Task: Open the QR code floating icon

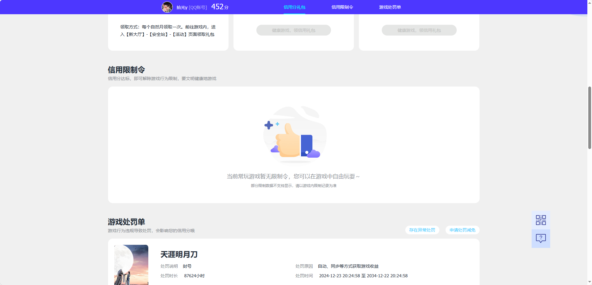Action: (541, 220)
